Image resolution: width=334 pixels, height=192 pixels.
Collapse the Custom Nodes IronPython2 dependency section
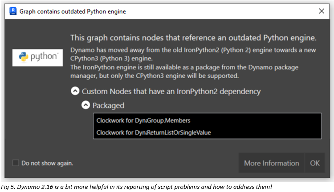pyautogui.click(x=75, y=91)
